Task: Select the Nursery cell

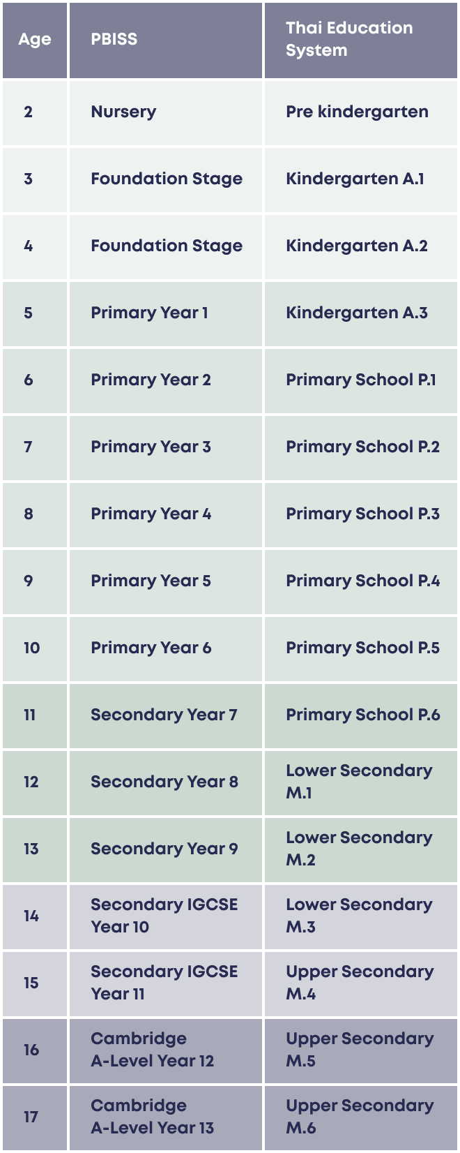Action: coord(123,112)
